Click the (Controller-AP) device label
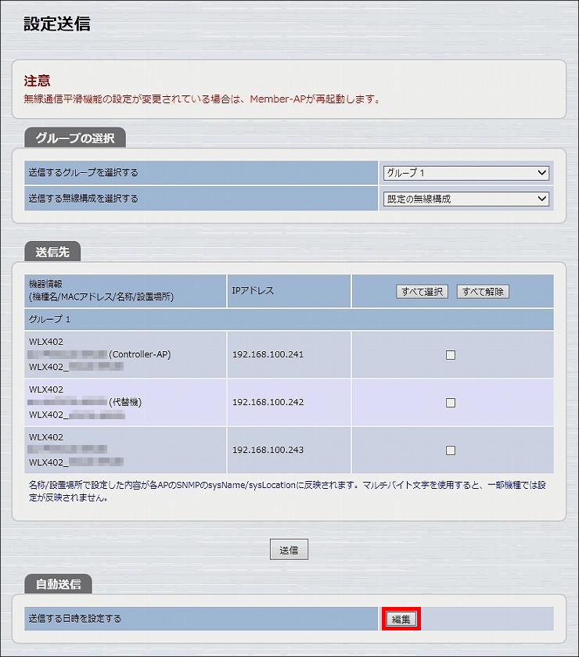 pos(139,354)
